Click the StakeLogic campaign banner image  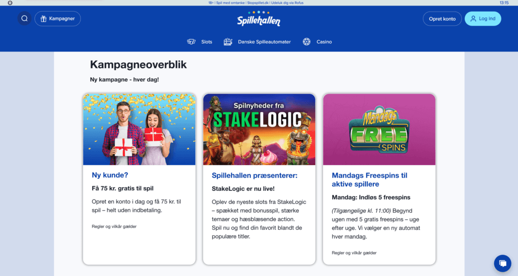(260, 130)
